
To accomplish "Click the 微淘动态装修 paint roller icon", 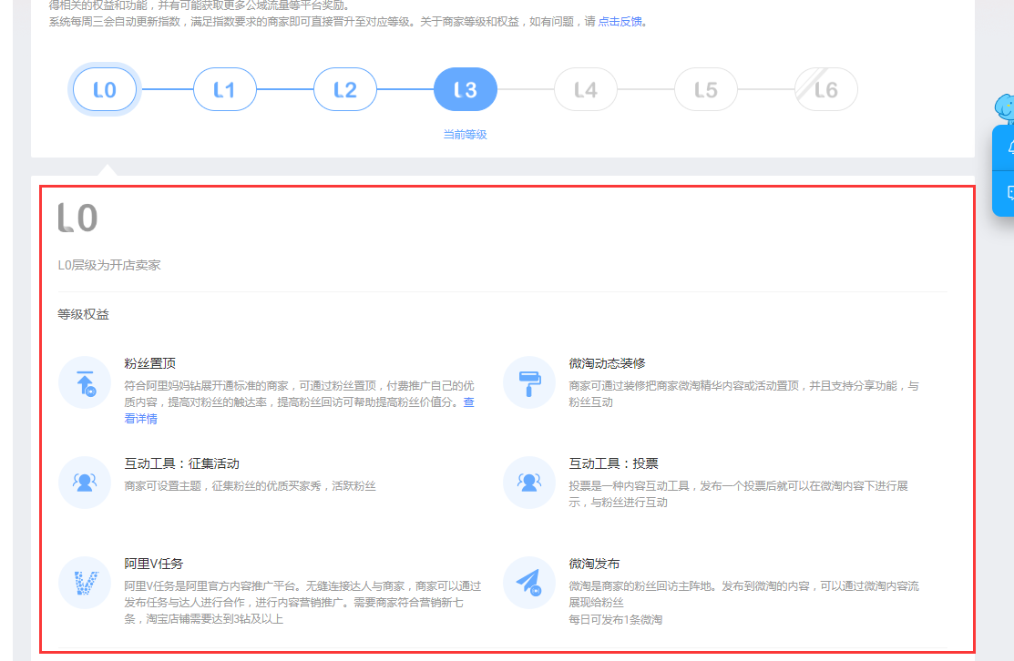I will tap(529, 382).
